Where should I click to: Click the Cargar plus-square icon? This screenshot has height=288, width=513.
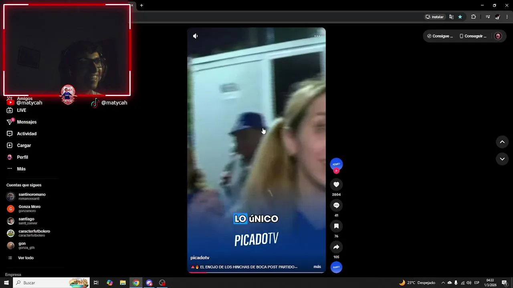point(10,146)
